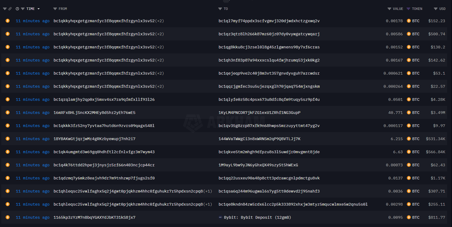Expand (+1) on the 0.0036 BTC row

(x=208, y=191)
